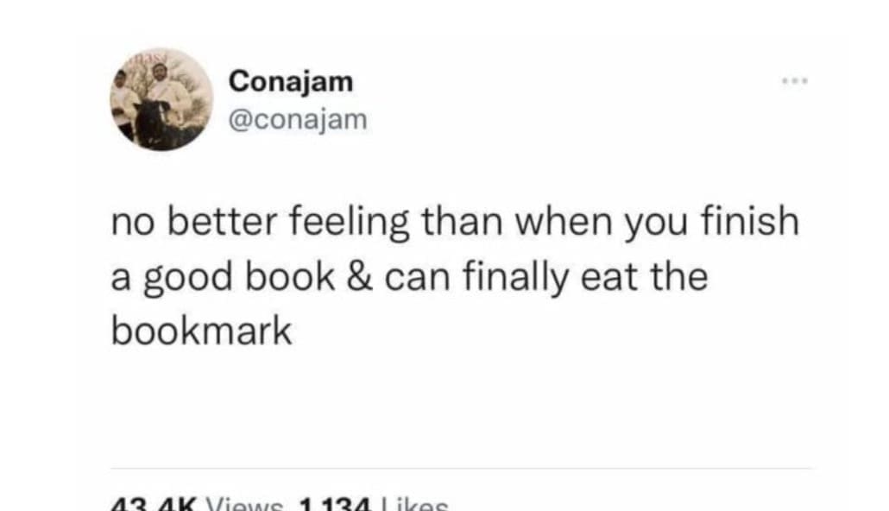The image size is (889, 511).
Task: Click the "Views" label under the tweet
Action: tap(244, 504)
